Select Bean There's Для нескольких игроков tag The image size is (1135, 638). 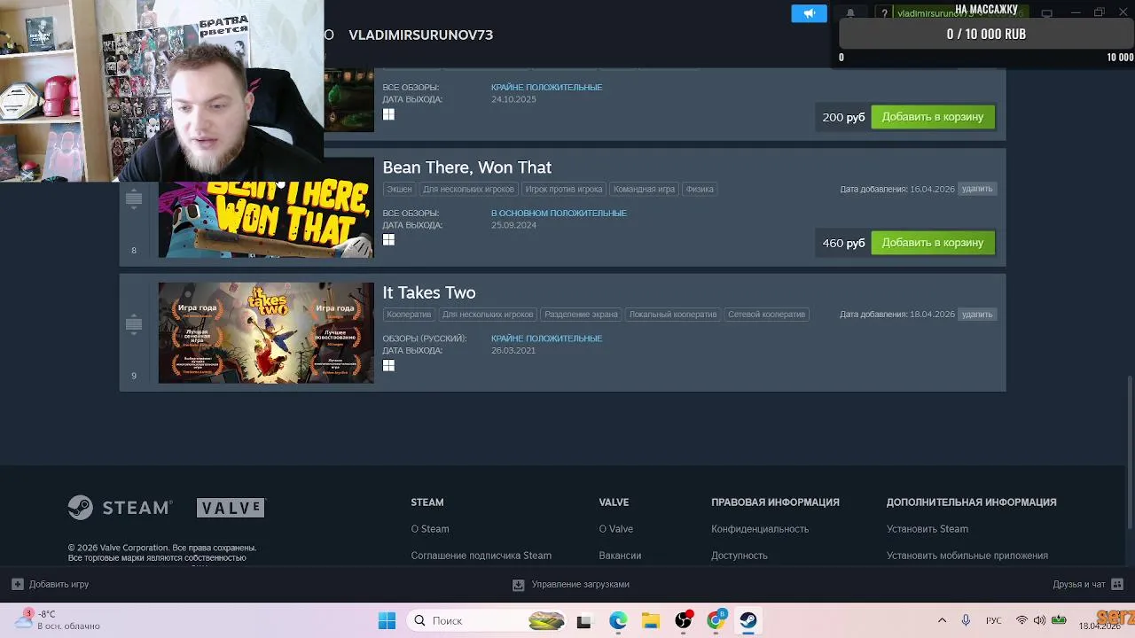pyautogui.click(x=468, y=189)
